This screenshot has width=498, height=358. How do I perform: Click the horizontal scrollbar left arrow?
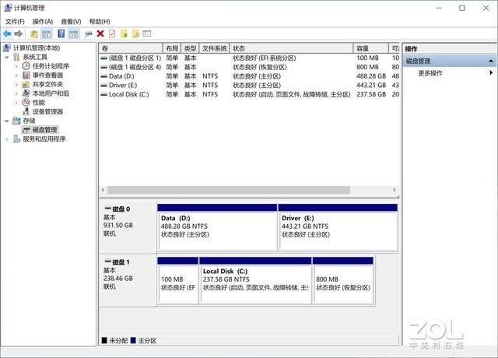[103, 190]
